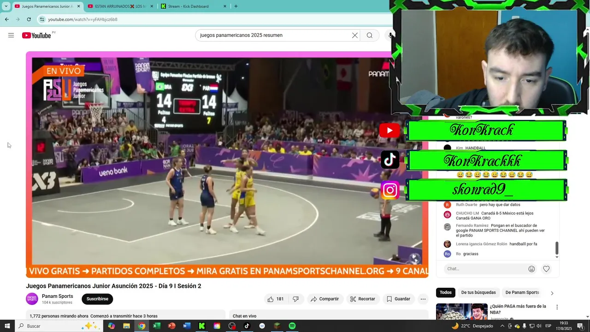Click into the live Chat... input
The image size is (590, 332).
485,269
